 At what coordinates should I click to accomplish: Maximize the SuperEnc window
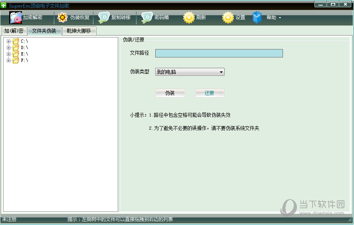click(x=333, y=4)
